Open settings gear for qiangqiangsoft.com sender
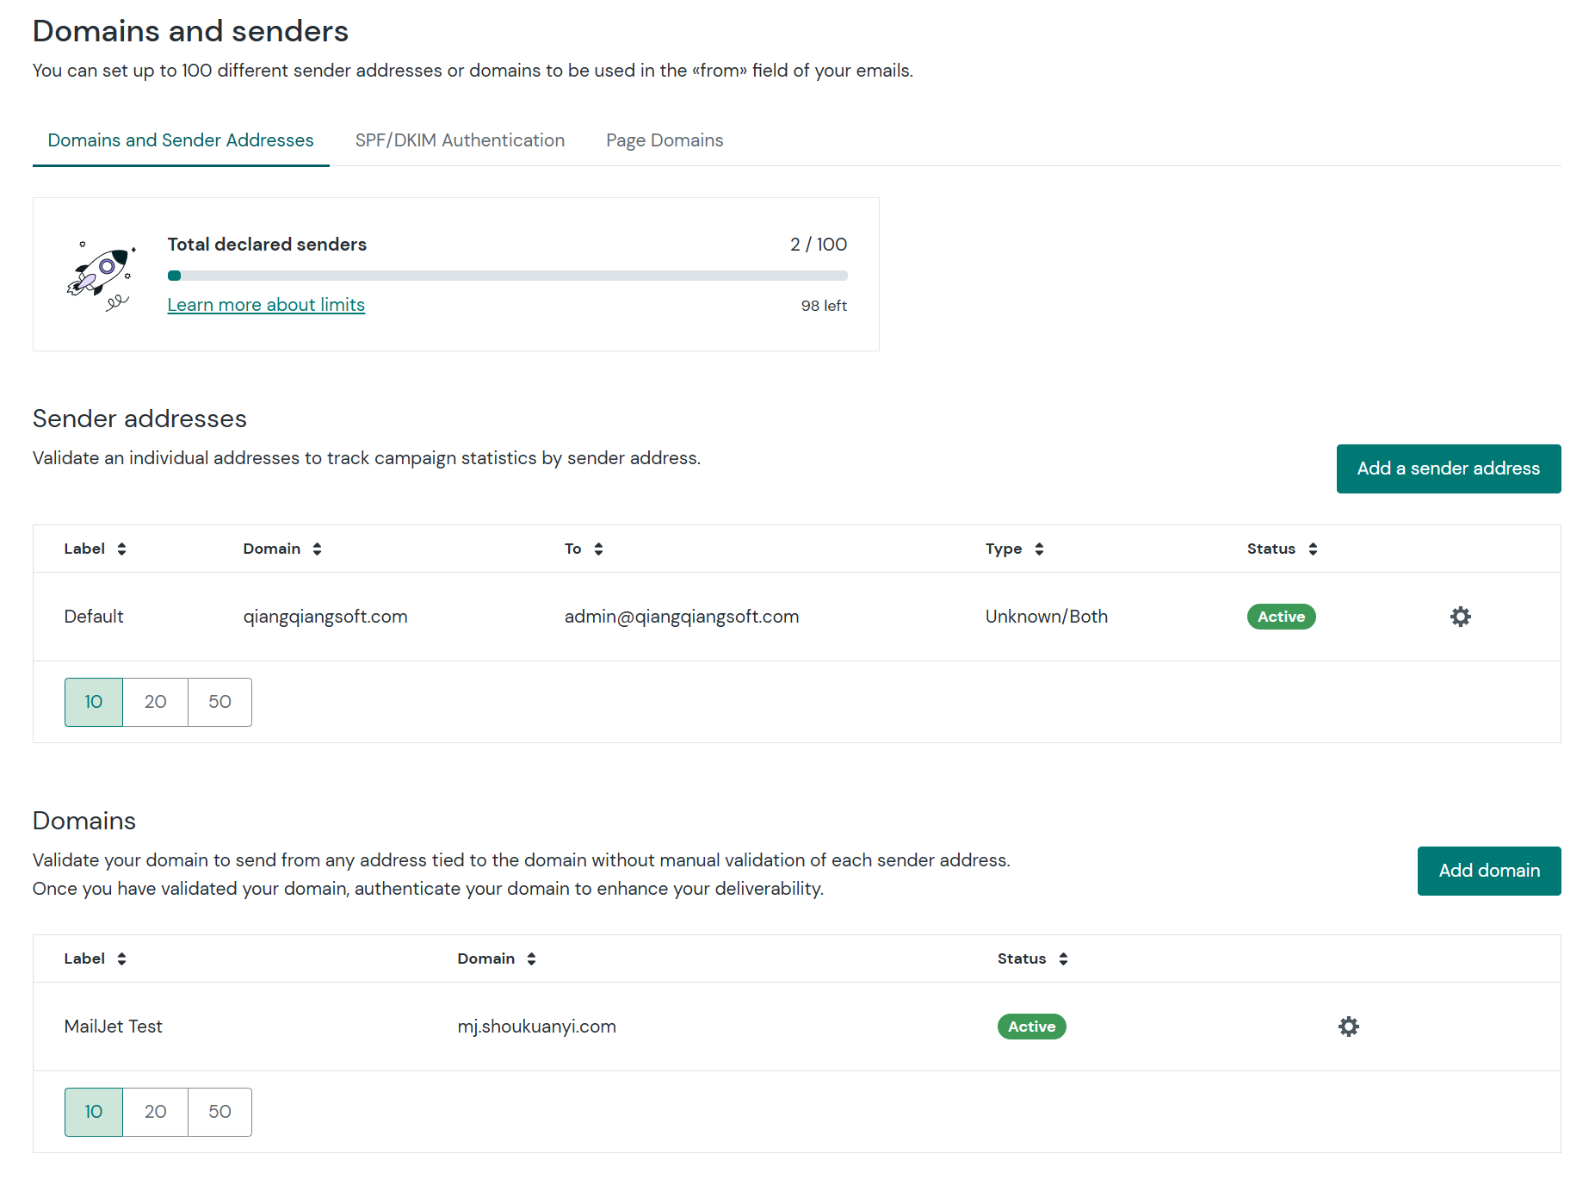The height and width of the screenshot is (1185, 1589). pos(1460,617)
